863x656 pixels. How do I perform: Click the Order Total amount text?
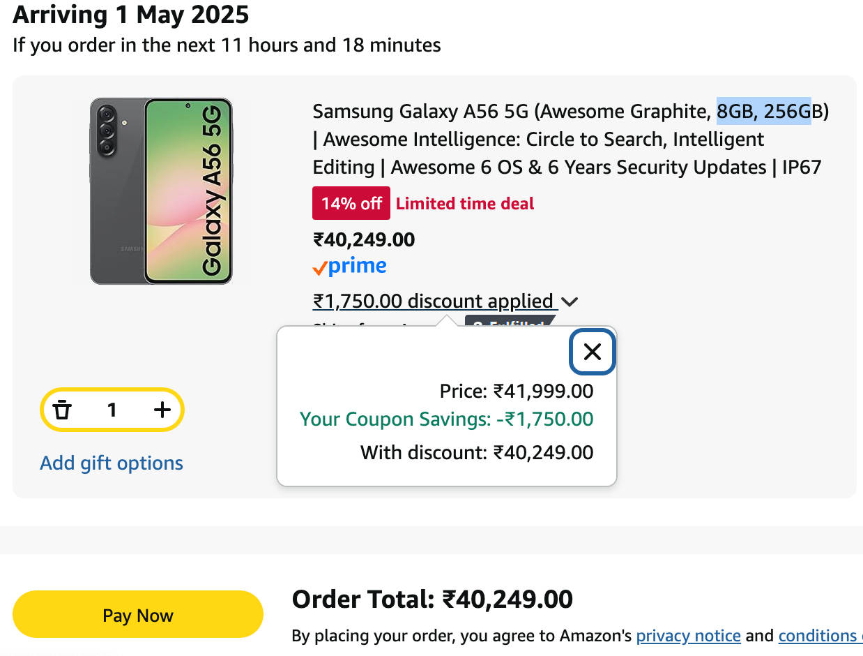432,599
